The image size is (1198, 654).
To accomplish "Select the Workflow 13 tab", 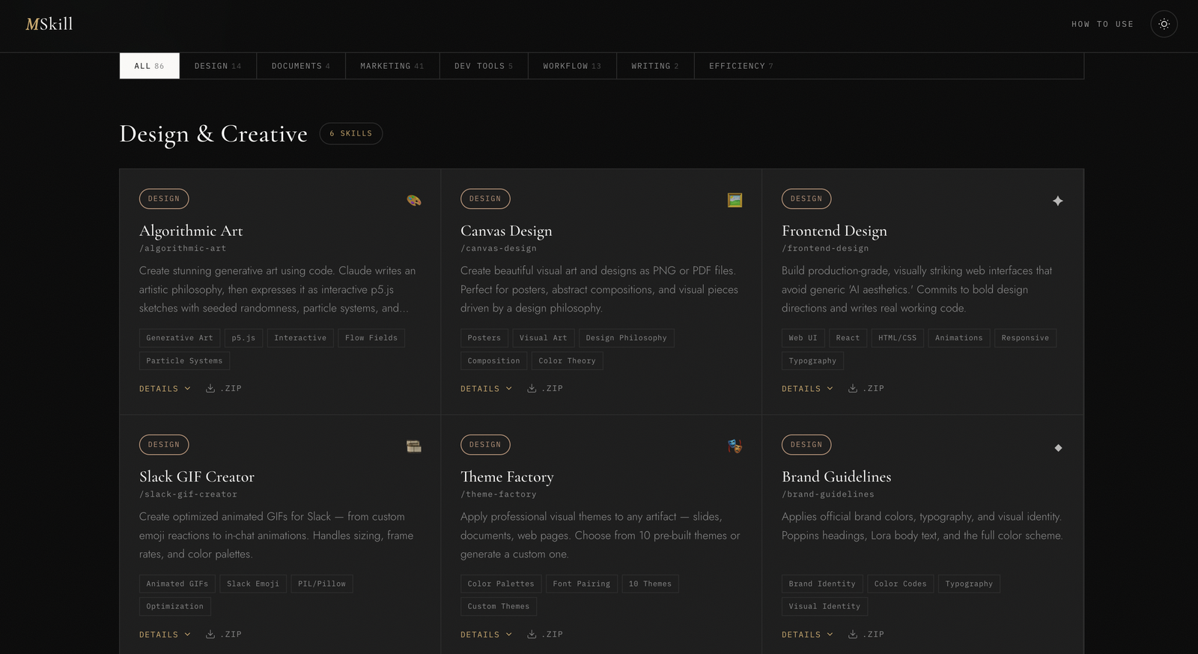I will pyautogui.click(x=572, y=66).
